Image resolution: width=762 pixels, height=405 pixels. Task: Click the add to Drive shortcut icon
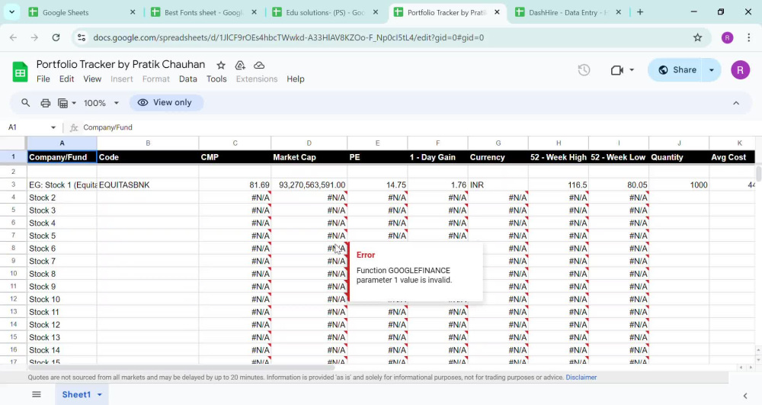coord(239,65)
